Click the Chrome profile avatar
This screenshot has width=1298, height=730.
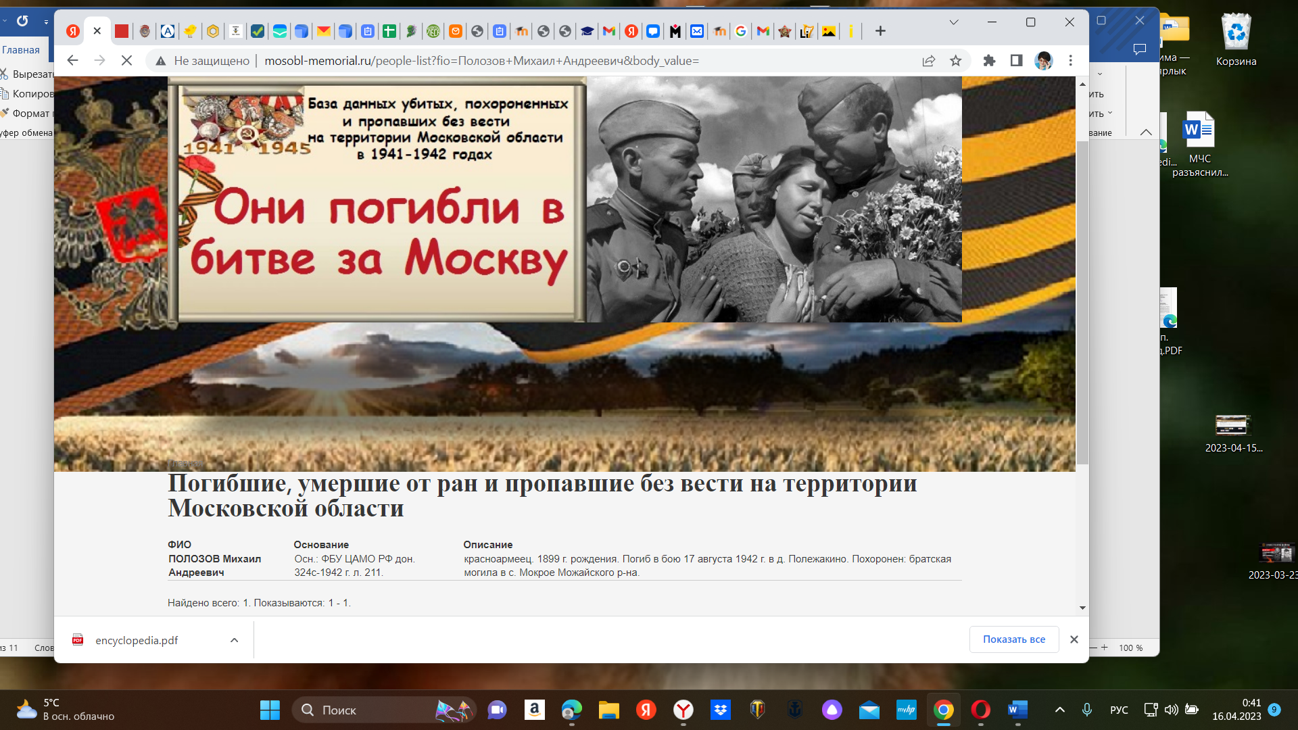click(x=1043, y=61)
